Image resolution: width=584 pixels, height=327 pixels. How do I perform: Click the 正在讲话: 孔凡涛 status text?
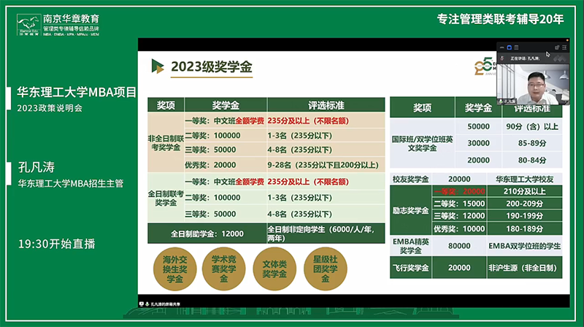click(x=525, y=58)
